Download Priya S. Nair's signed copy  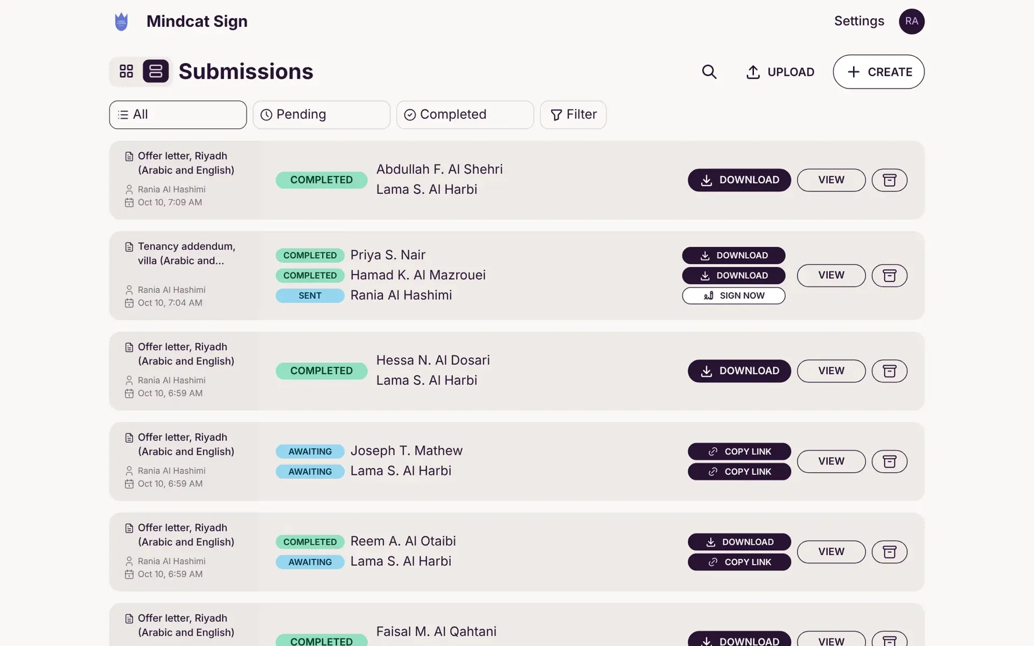click(x=733, y=255)
